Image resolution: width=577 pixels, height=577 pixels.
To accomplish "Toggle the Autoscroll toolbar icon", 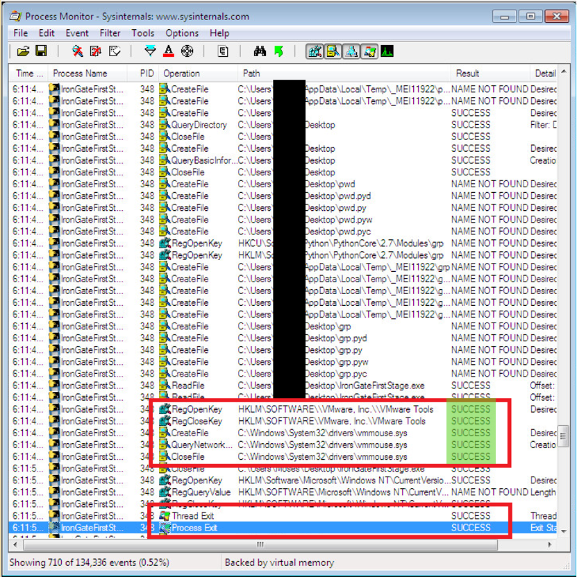I will (x=96, y=51).
